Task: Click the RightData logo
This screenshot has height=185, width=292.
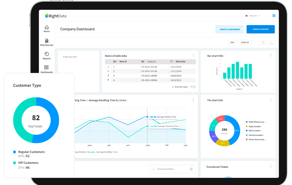Action: (56, 16)
